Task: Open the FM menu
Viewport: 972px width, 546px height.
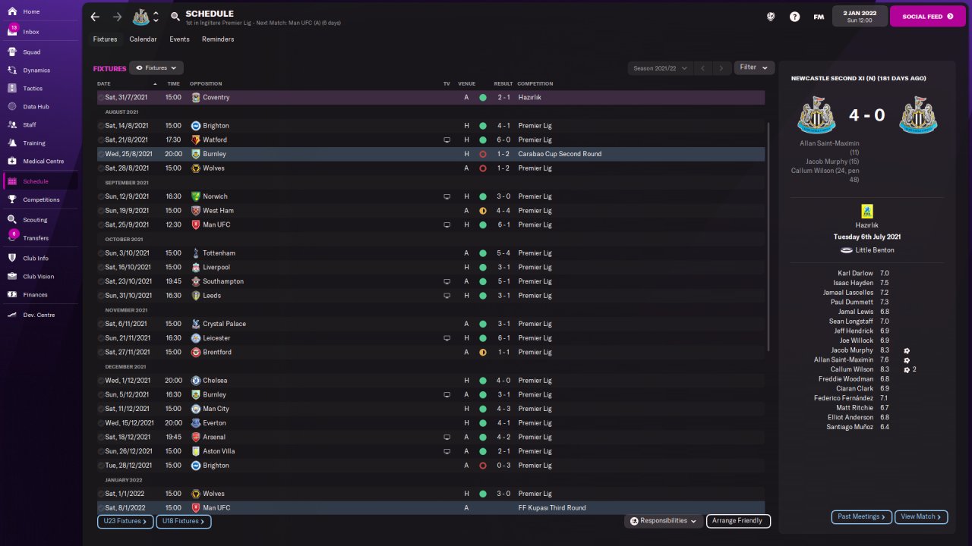Action: 819,17
